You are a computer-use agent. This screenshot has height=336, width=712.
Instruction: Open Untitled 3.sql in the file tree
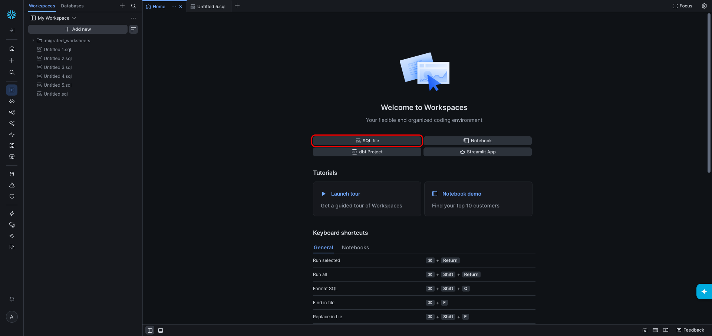tap(58, 67)
